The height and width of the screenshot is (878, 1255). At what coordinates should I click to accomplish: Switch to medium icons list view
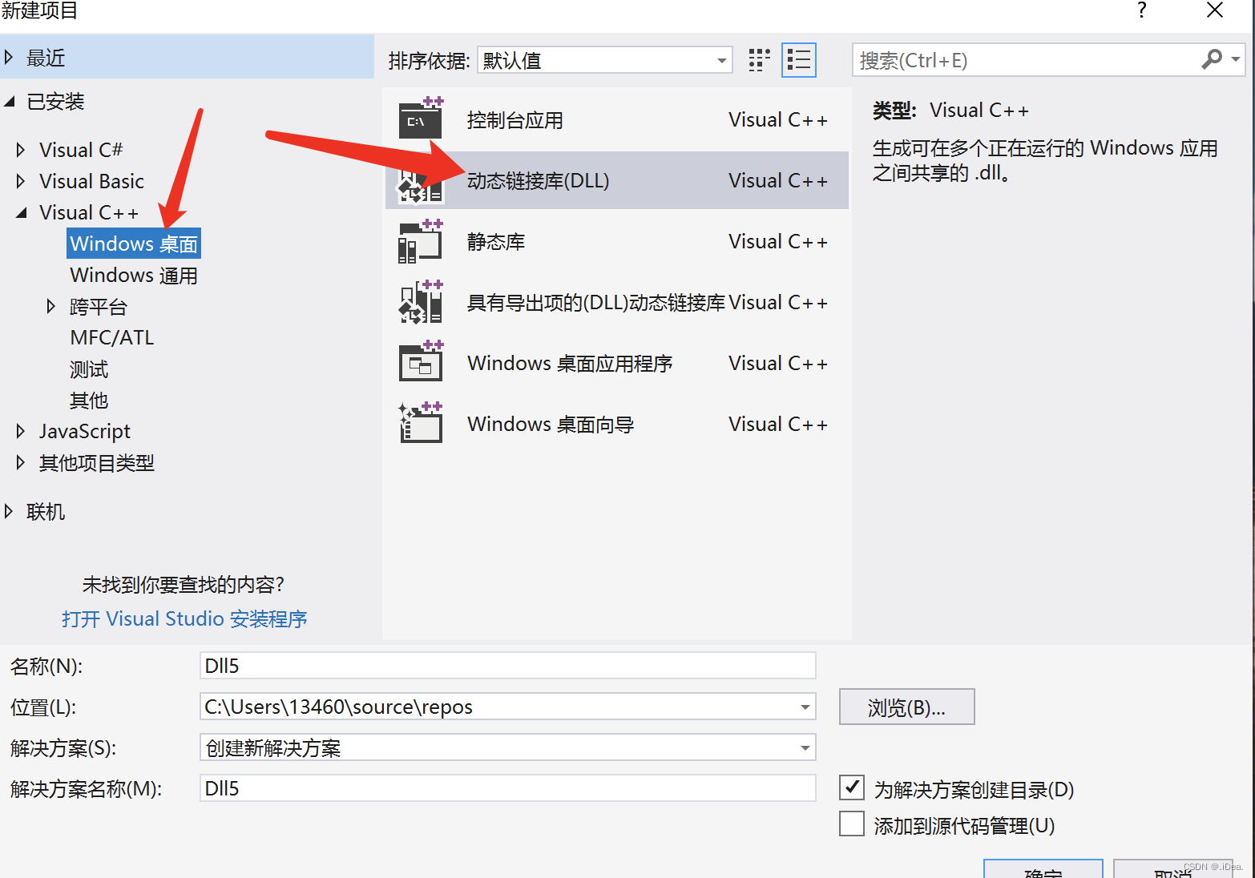(x=799, y=60)
